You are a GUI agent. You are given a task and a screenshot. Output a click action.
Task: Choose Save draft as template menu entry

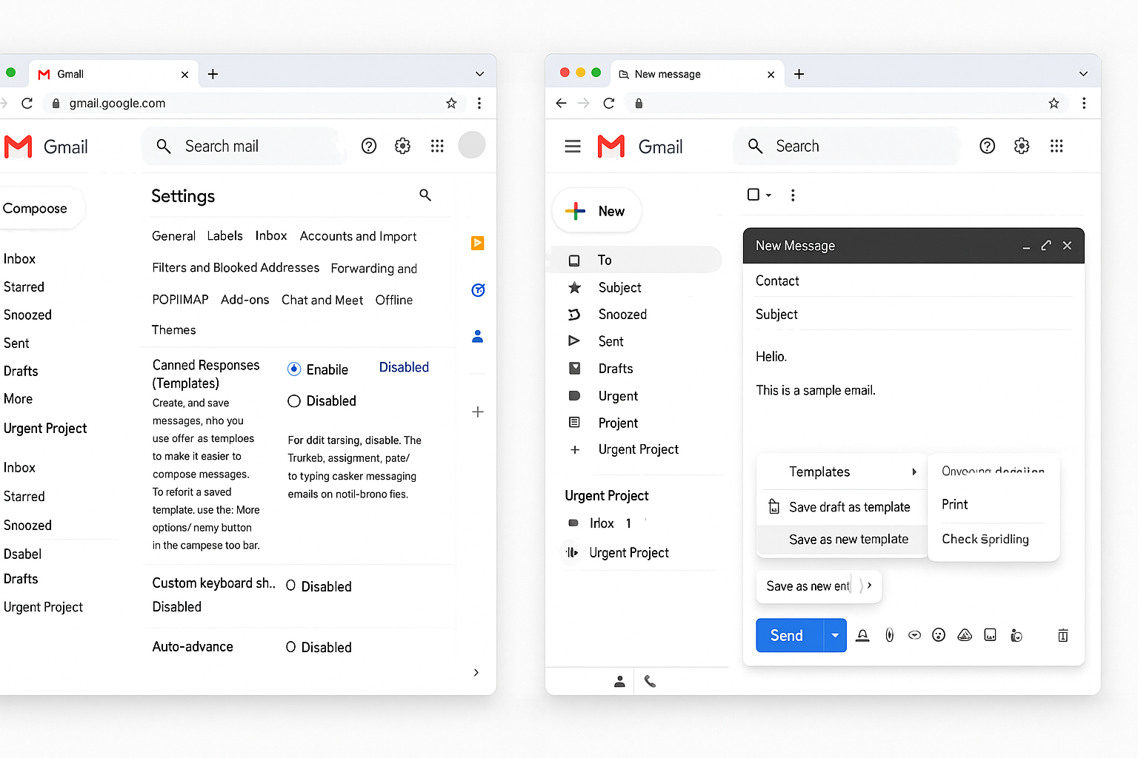point(842,507)
